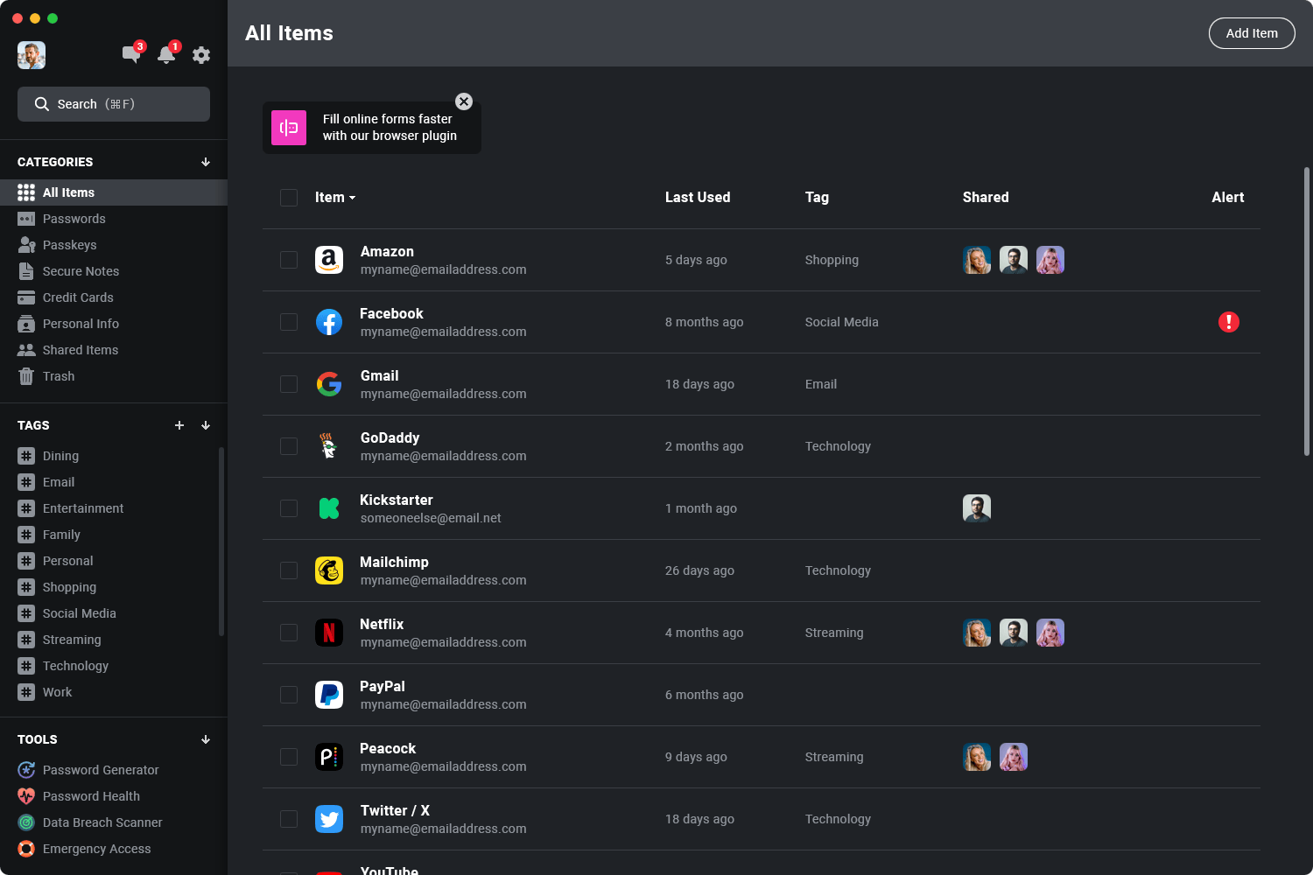Viewport: 1313px width, 875px height.
Task: Click the Peacock logo icon
Action: [x=329, y=757]
